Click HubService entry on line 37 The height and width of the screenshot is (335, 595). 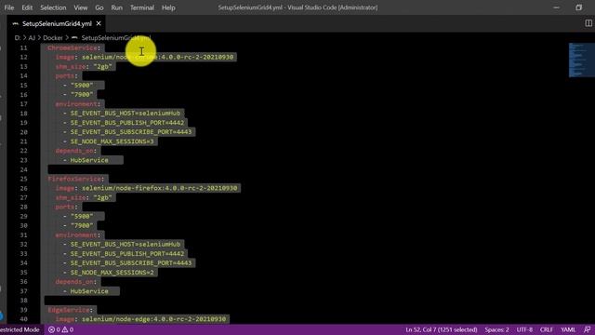[89, 291]
